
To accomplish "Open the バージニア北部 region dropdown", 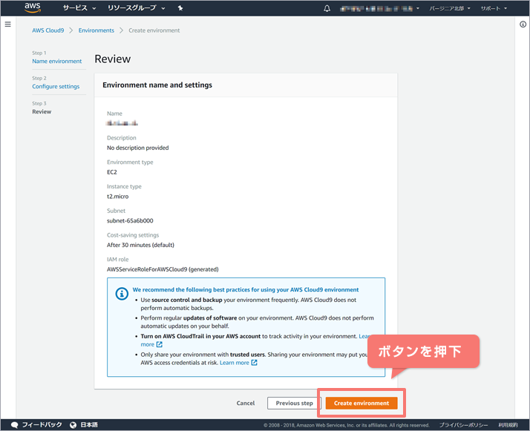I will pos(450,8).
